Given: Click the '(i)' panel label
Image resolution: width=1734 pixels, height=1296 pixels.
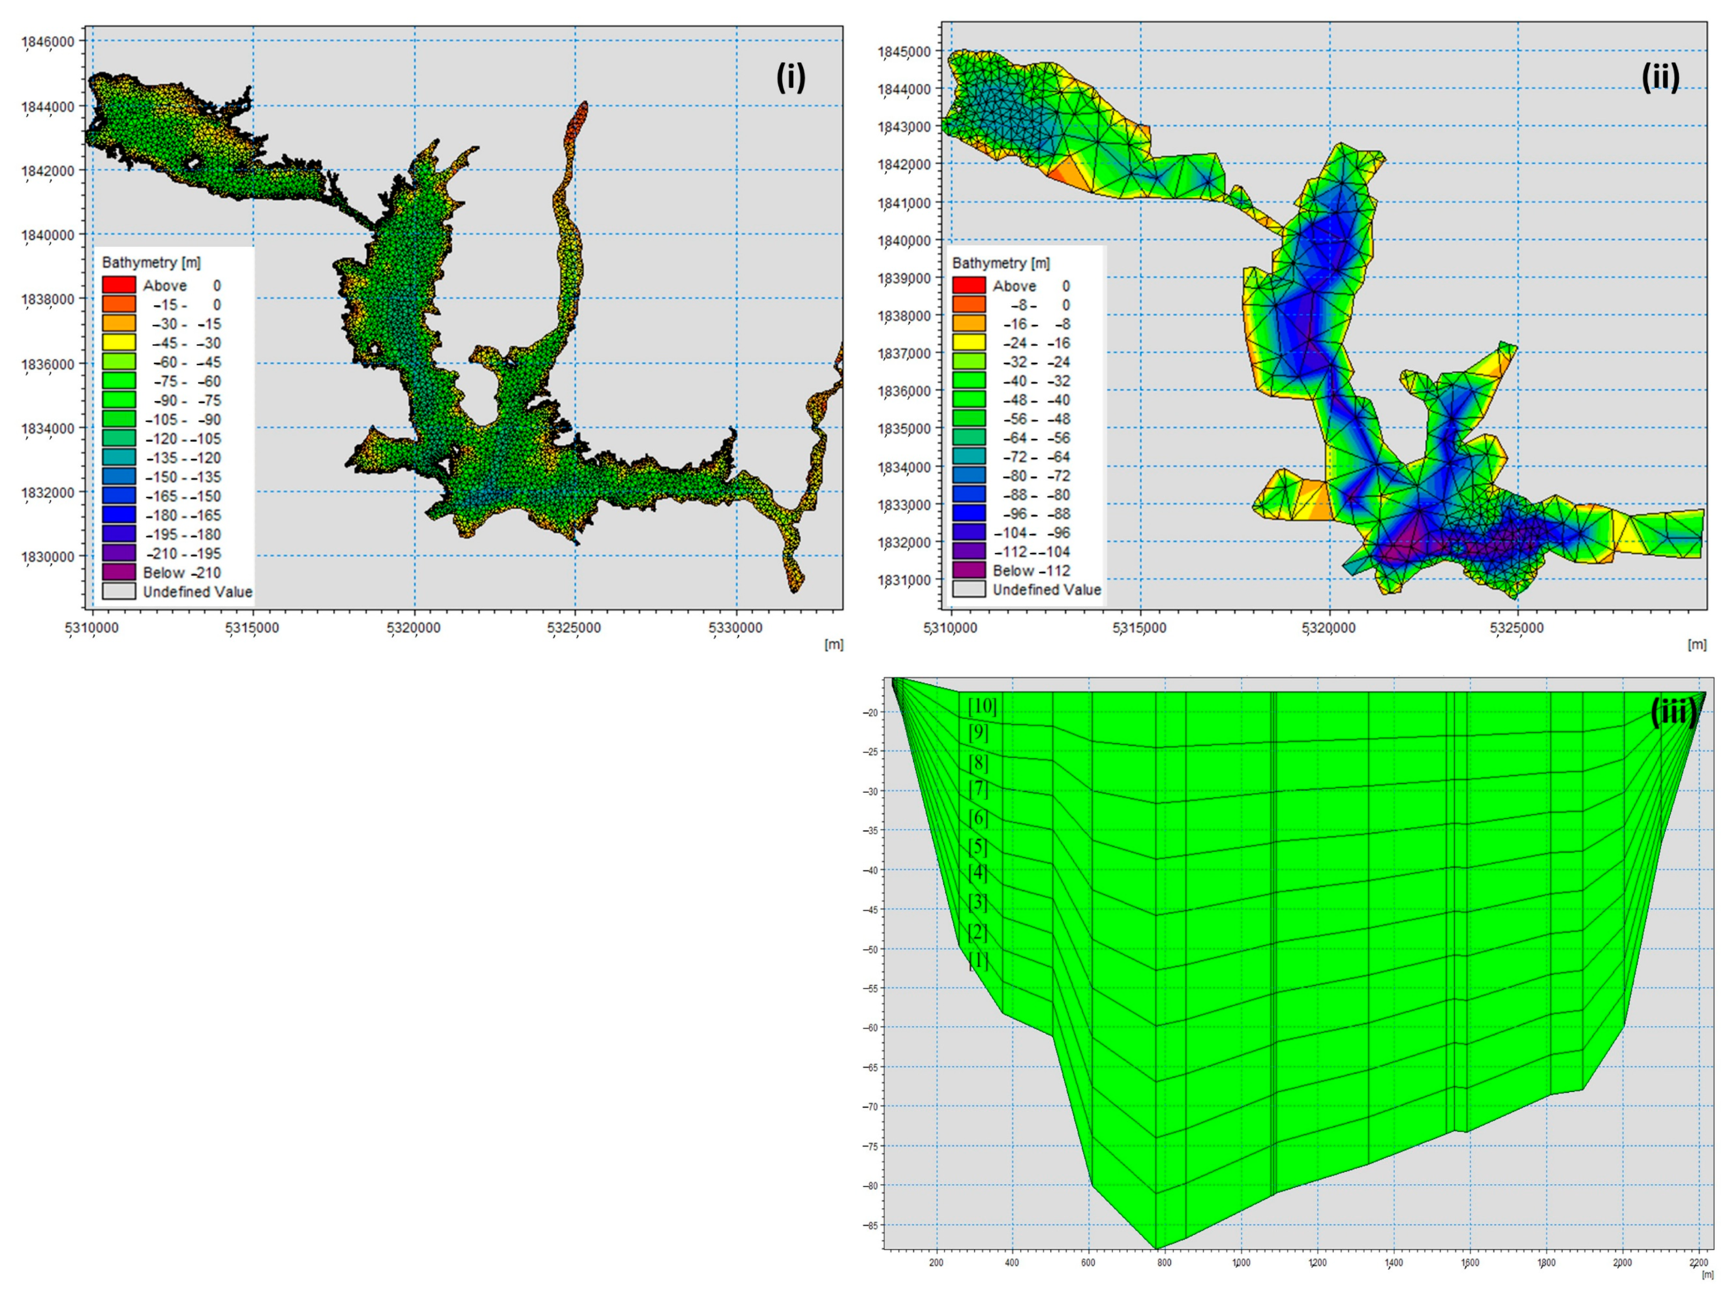Looking at the screenshot, I should [x=790, y=78].
